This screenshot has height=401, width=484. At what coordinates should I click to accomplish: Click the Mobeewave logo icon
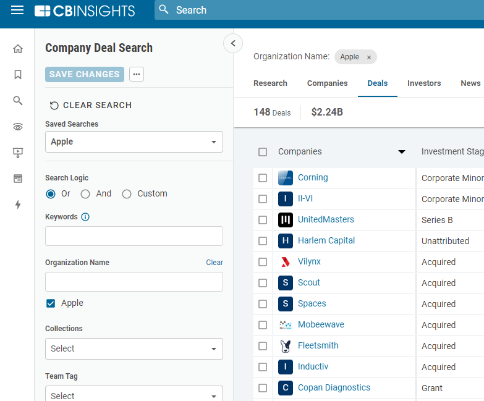pos(286,325)
